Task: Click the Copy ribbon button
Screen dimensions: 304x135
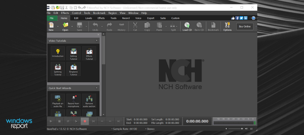Action: click(147, 26)
